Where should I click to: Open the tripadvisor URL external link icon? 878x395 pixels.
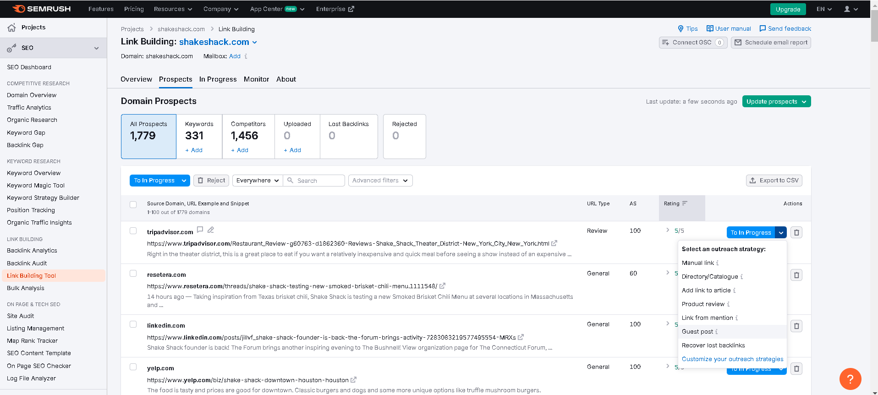point(554,243)
